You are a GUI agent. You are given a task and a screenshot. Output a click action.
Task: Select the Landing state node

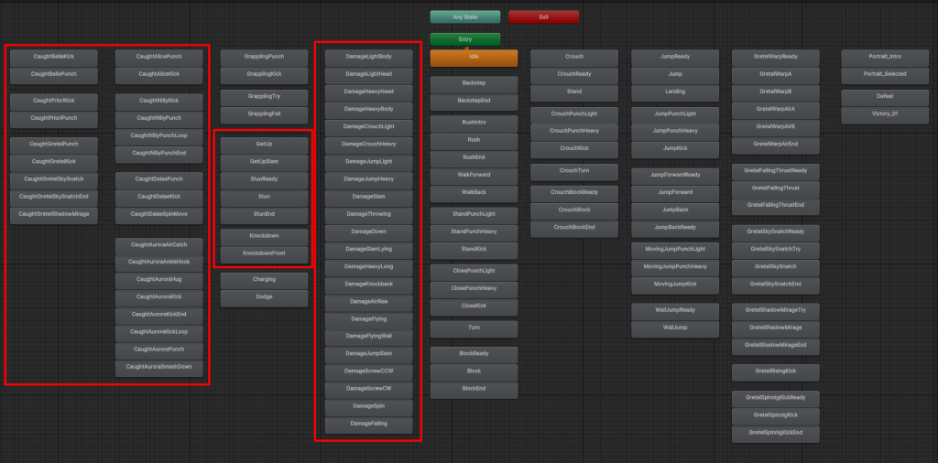[x=675, y=92]
